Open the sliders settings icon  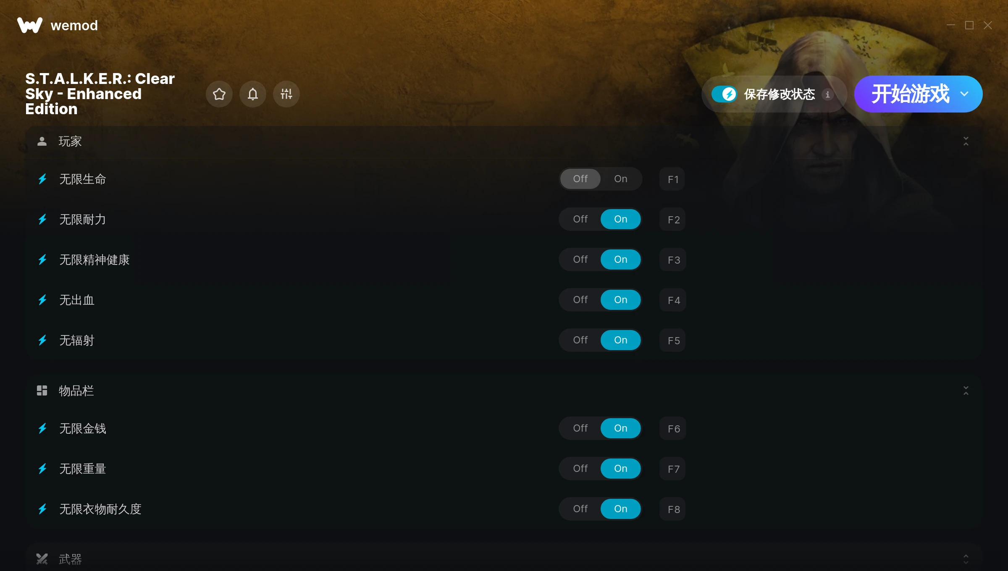[286, 94]
